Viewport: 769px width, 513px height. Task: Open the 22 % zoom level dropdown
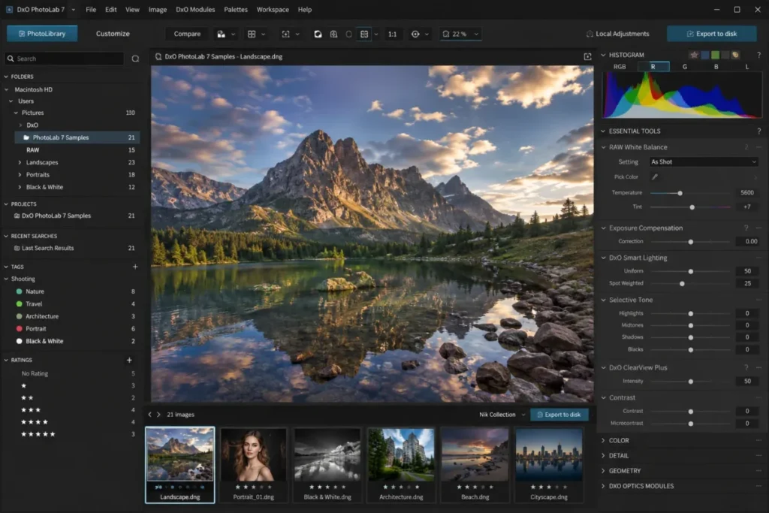460,34
